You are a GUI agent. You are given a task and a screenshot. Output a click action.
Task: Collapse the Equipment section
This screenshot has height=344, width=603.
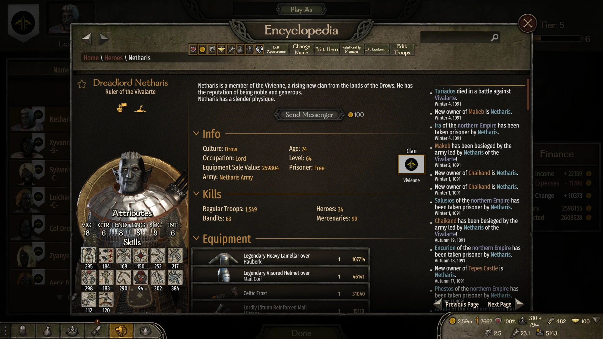coord(196,238)
